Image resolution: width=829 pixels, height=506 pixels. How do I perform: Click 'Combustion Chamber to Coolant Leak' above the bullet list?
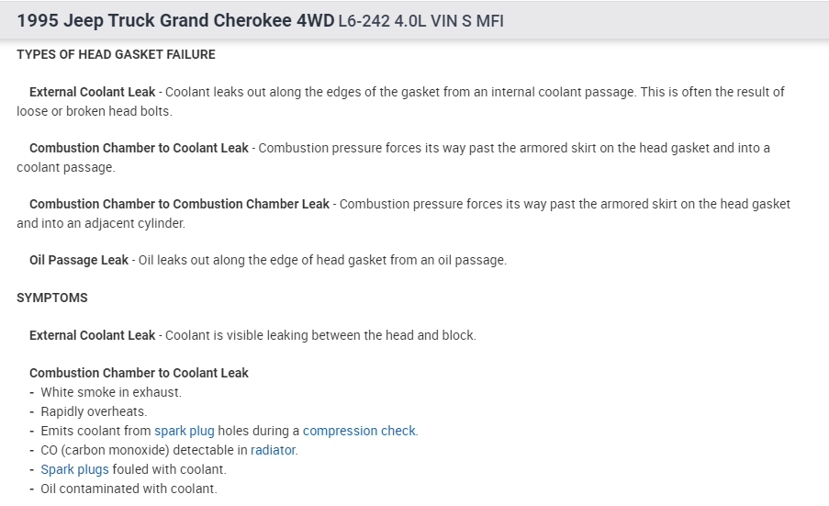[139, 374]
